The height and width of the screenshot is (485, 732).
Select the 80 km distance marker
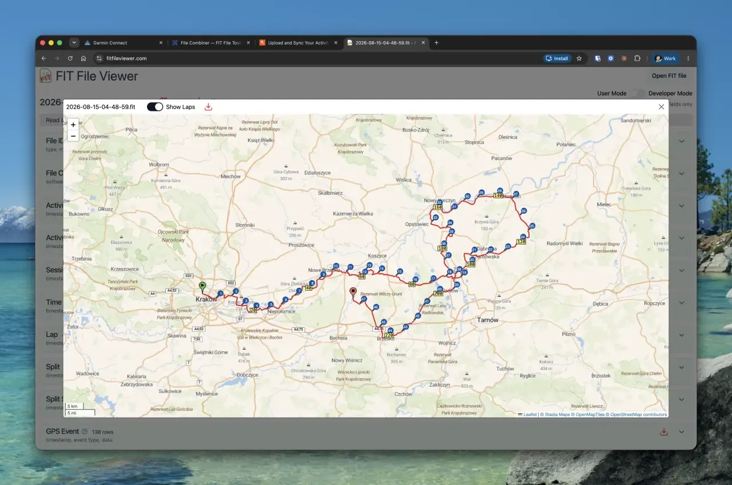(412, 283)
